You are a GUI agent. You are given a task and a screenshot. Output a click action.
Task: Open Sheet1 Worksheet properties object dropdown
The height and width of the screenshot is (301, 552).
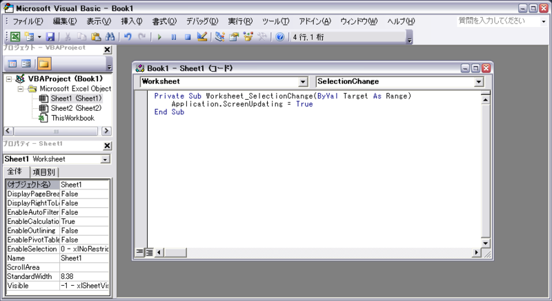coord(105,160)
